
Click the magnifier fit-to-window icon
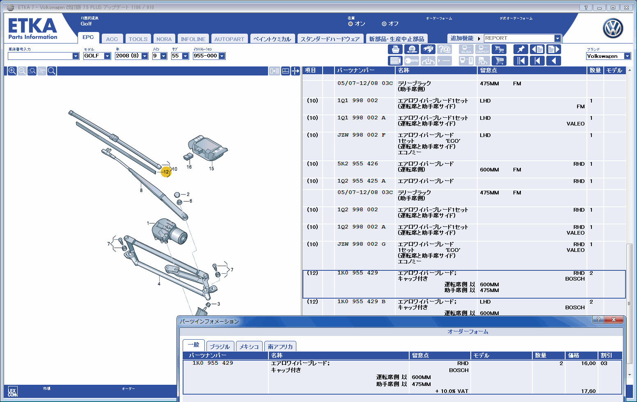pos(52,71)
